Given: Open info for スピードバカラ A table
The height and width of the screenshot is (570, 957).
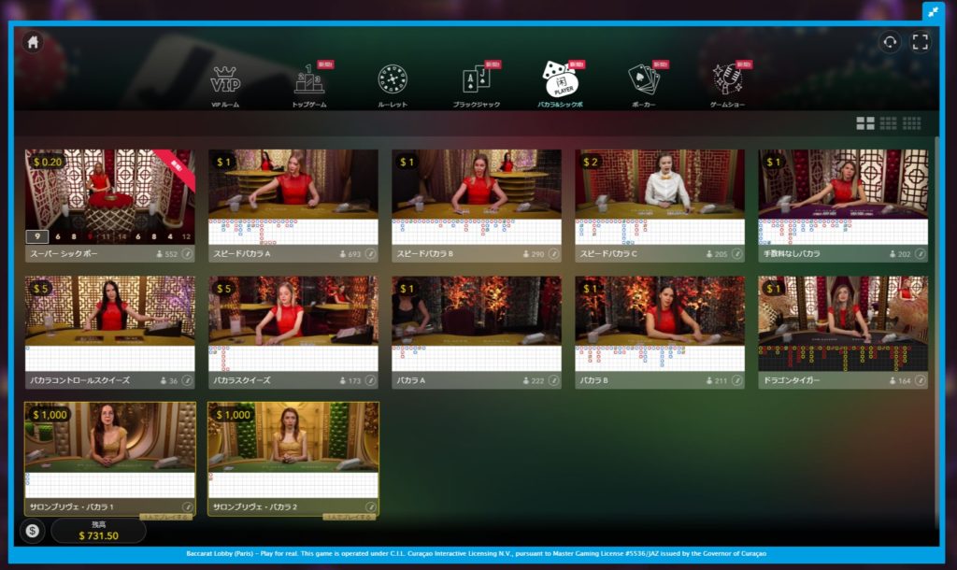Looking at the screenshot, I should tap(370, 253).
